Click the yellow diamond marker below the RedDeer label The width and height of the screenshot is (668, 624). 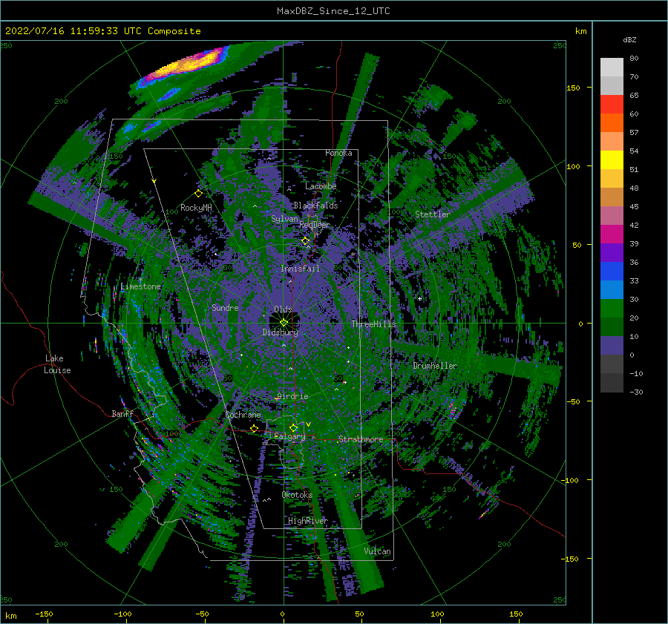[305, 241]
